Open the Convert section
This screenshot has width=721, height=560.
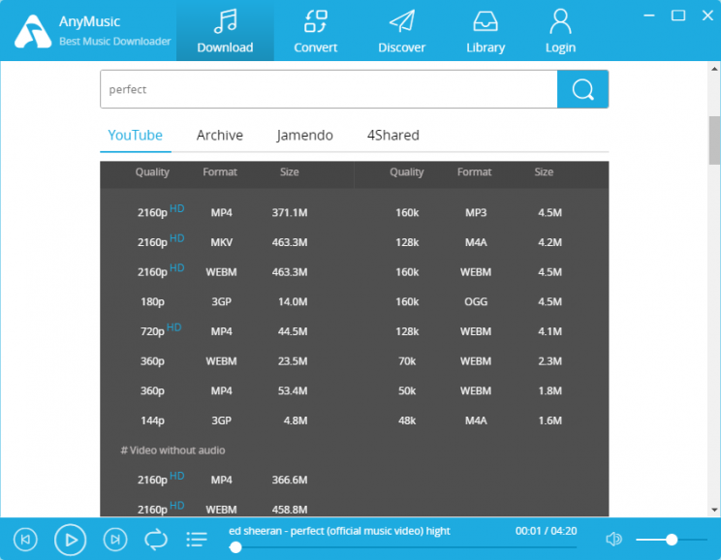pyautogui.click(x=316, y=32)
